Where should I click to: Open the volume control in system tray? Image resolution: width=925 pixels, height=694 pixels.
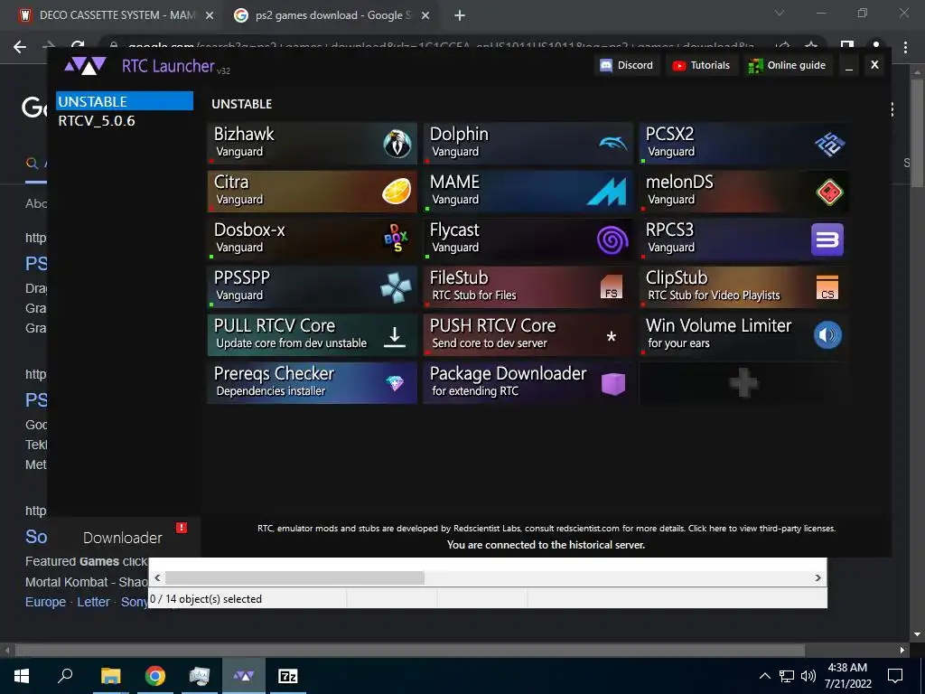pyautogui.click(x=808, y=676)
